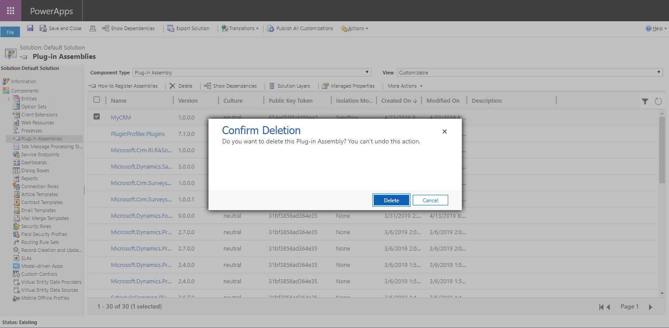This screenshot has height=328, width=669.
Task: Expand the Entities tree node
Action: (9, 99)
